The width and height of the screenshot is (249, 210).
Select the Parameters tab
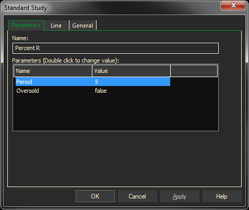click(x=26, y=26)
